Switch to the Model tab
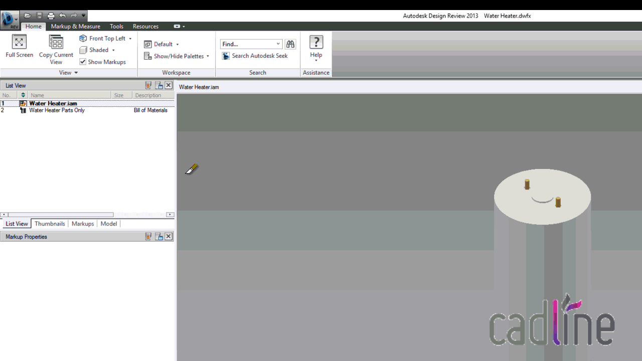The height and width of the screenshot is (361, 642). (109, 224)
